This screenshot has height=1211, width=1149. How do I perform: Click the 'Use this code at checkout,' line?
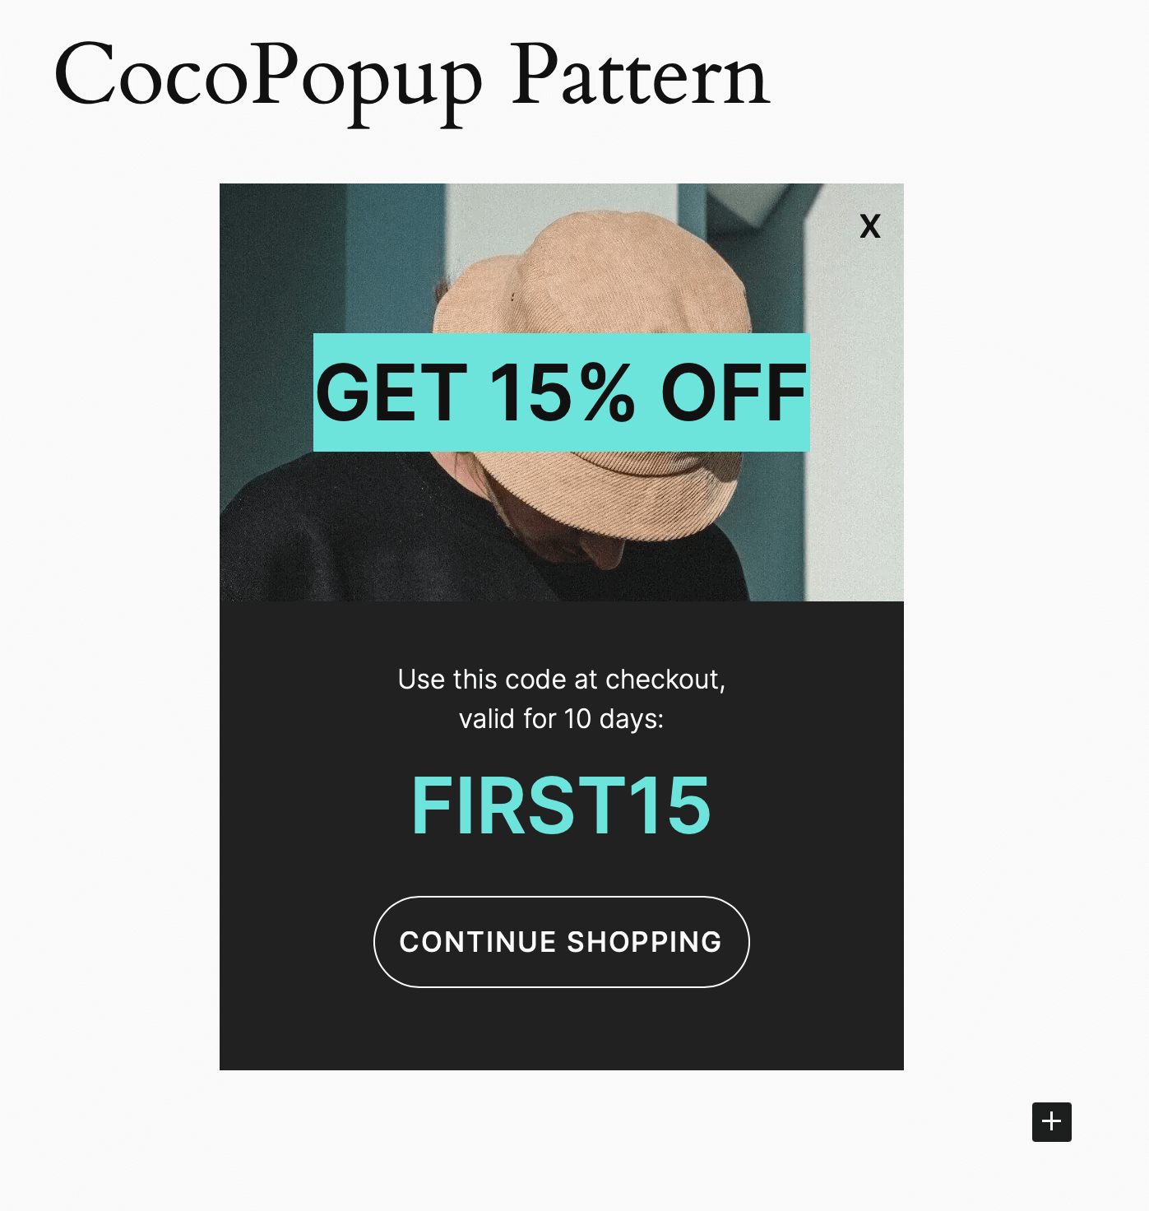562,680
